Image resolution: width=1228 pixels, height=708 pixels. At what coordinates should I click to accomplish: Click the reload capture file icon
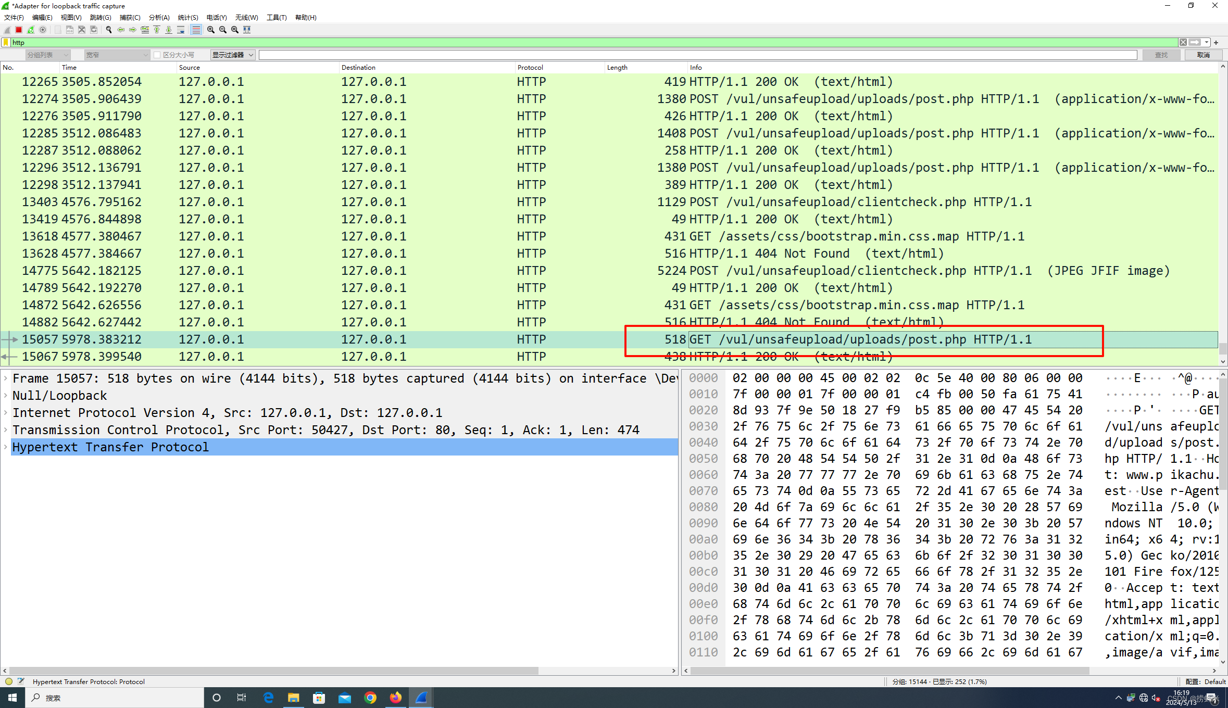click(x=94, y=30)
